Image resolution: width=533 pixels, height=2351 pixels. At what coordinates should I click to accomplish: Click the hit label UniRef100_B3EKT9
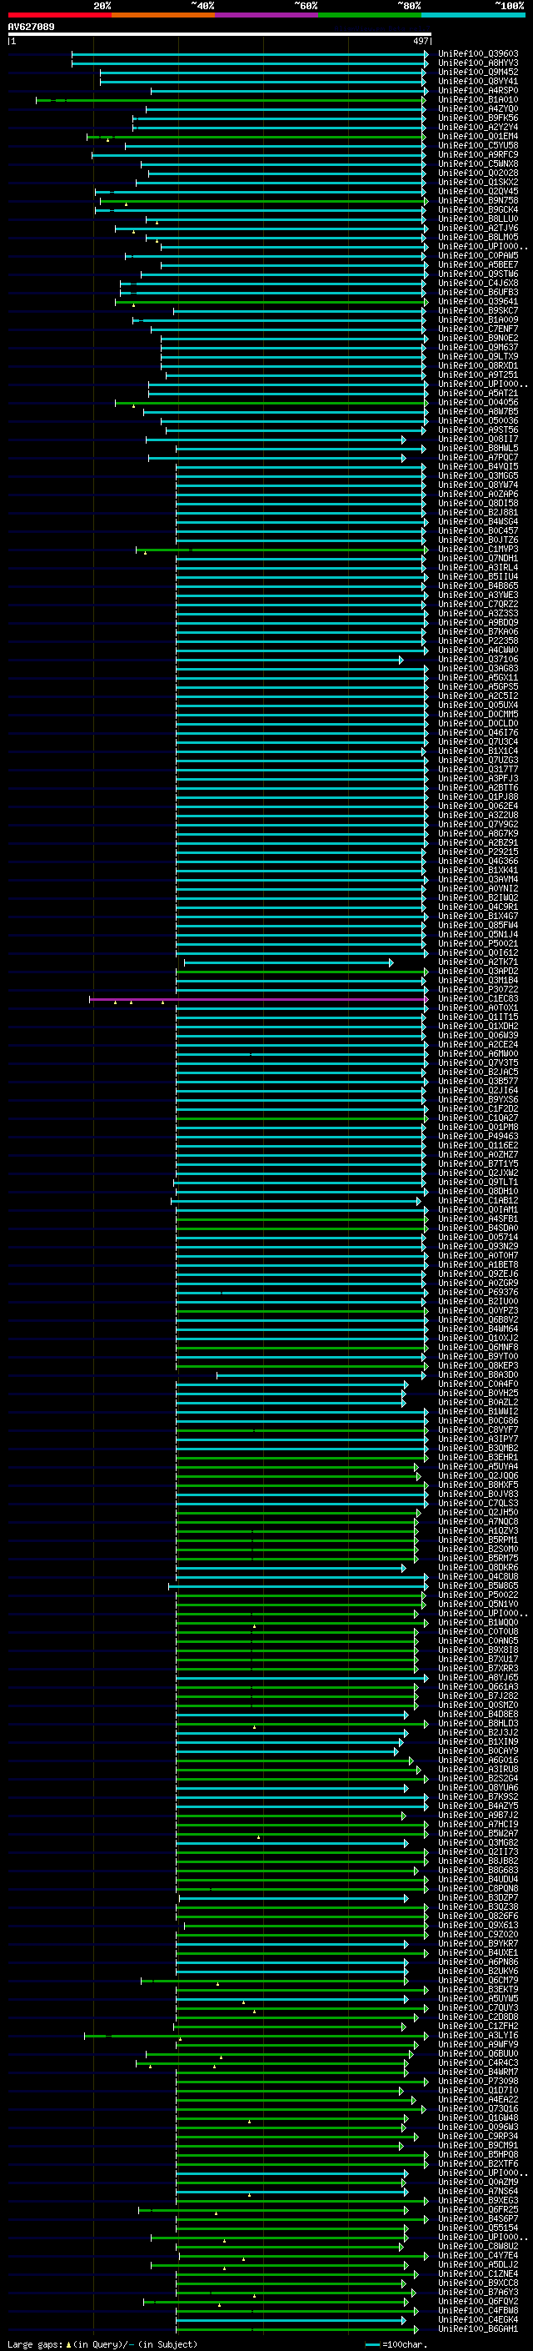click(x=478, y=1990)
